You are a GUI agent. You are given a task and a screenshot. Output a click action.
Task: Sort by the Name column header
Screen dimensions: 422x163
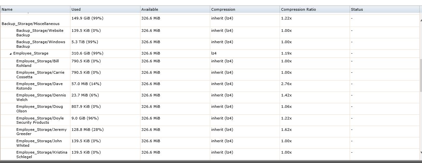click(35, 9)
